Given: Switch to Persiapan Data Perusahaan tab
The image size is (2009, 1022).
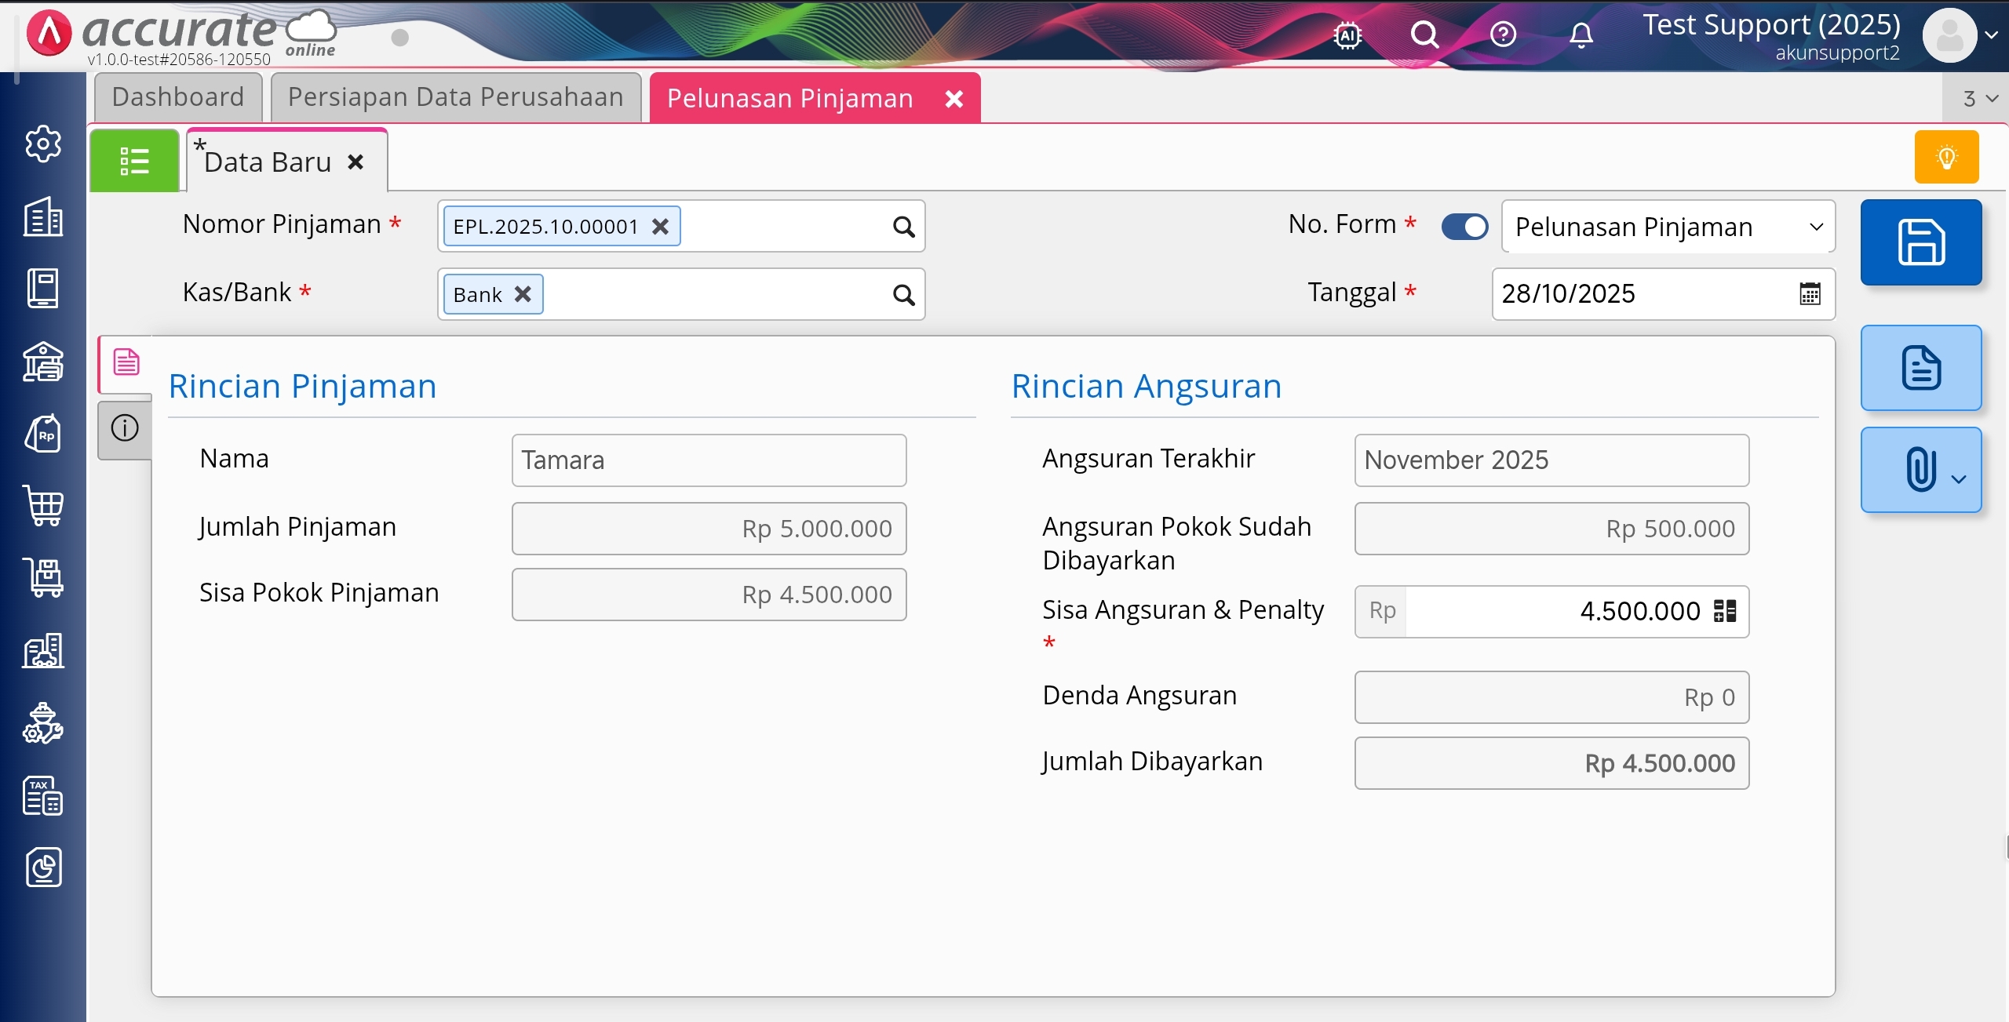Looking at the screenshot, I should tap(455, 97).
